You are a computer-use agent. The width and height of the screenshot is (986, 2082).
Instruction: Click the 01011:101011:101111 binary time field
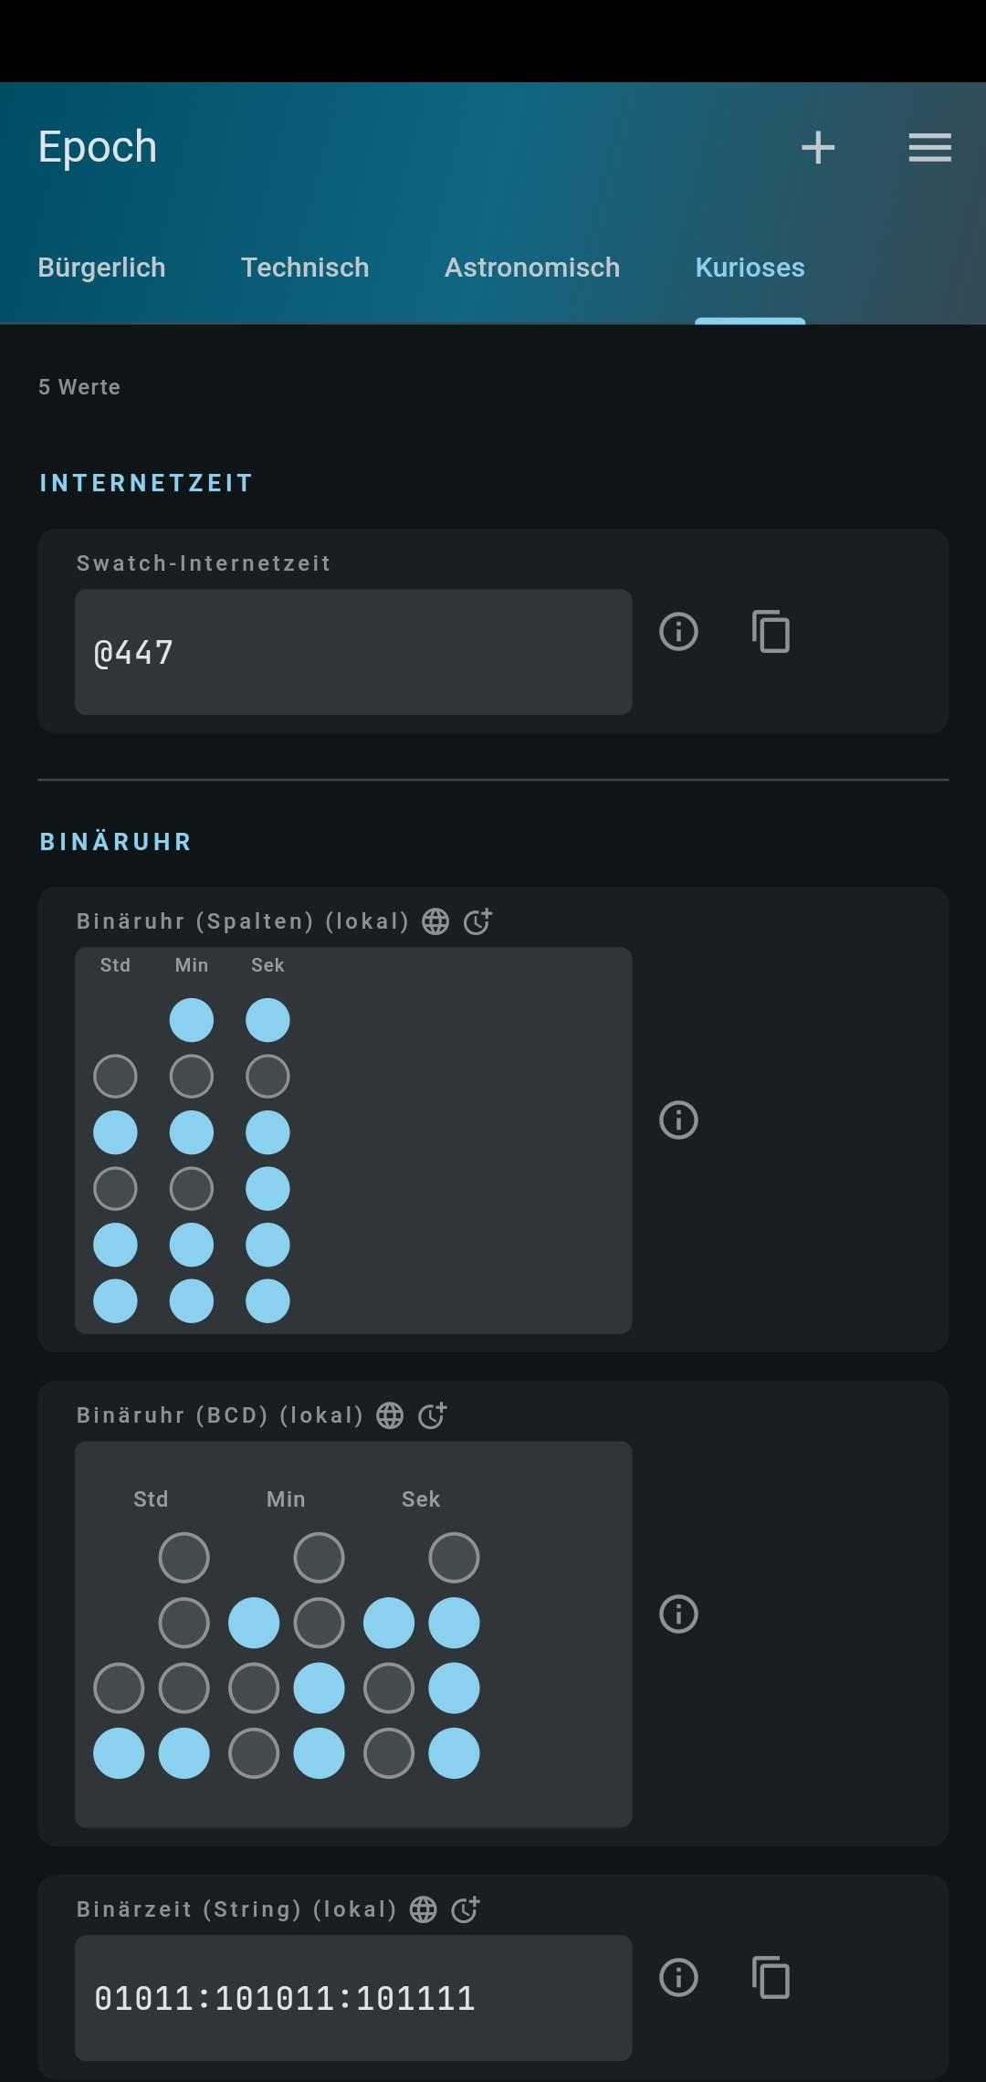pyautogui.click(x=353, y=1998)
